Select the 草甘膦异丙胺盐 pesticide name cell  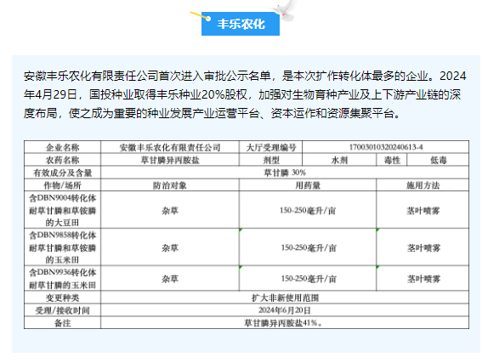coord(170,160)
